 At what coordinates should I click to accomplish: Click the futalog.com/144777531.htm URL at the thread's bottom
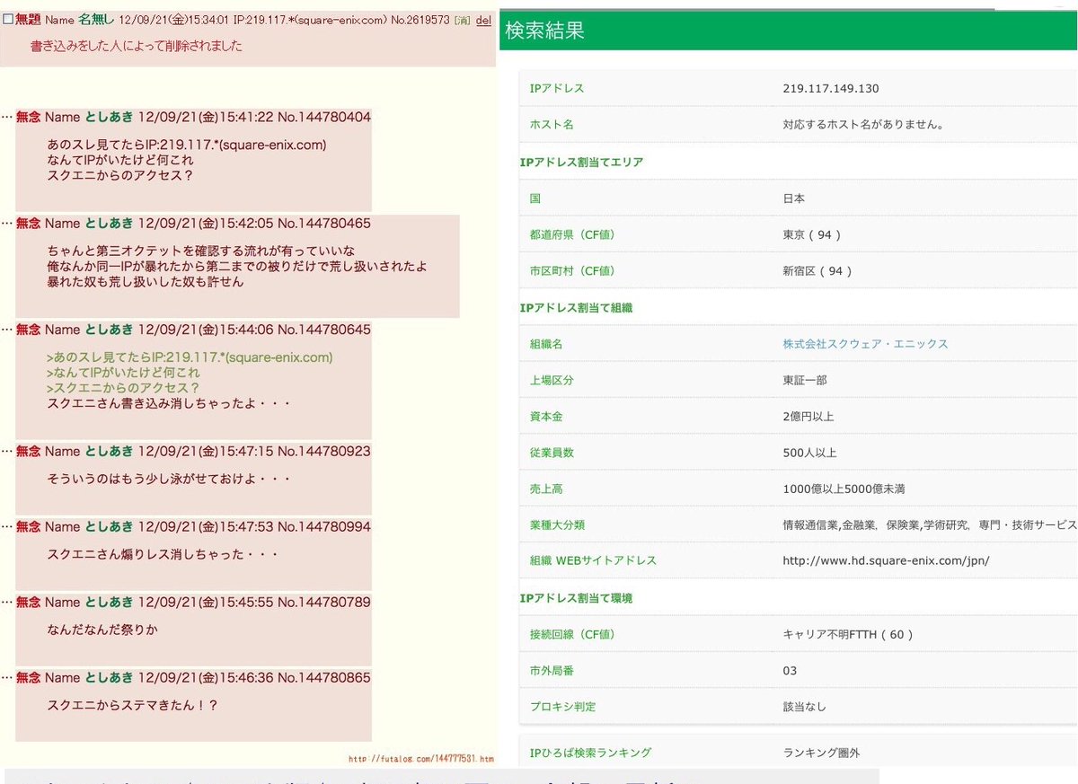point(420,758)
